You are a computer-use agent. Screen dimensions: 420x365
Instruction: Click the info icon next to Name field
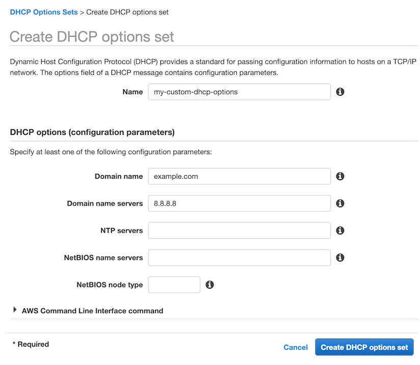[x=340, y=92]
